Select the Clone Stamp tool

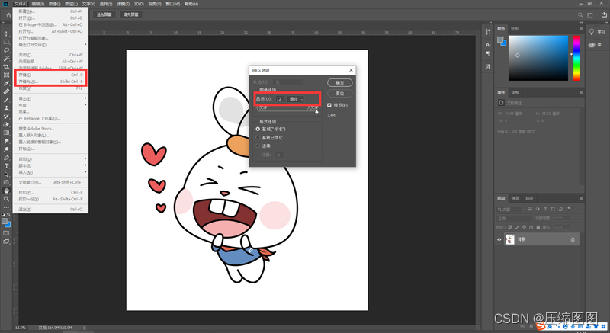point(6,108)
